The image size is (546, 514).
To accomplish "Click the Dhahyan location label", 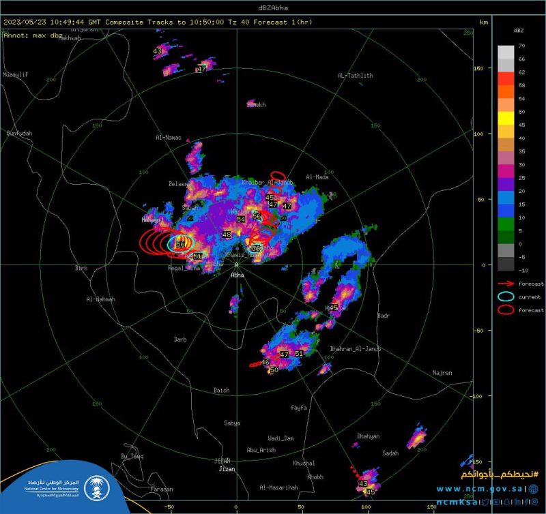I will 368,436.
